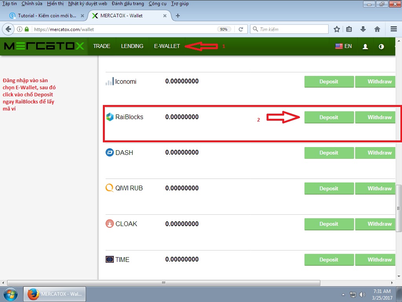Click Withdraw for CLOAK
The width and height of the screenshot is (402, 302).
click(375, 224)
